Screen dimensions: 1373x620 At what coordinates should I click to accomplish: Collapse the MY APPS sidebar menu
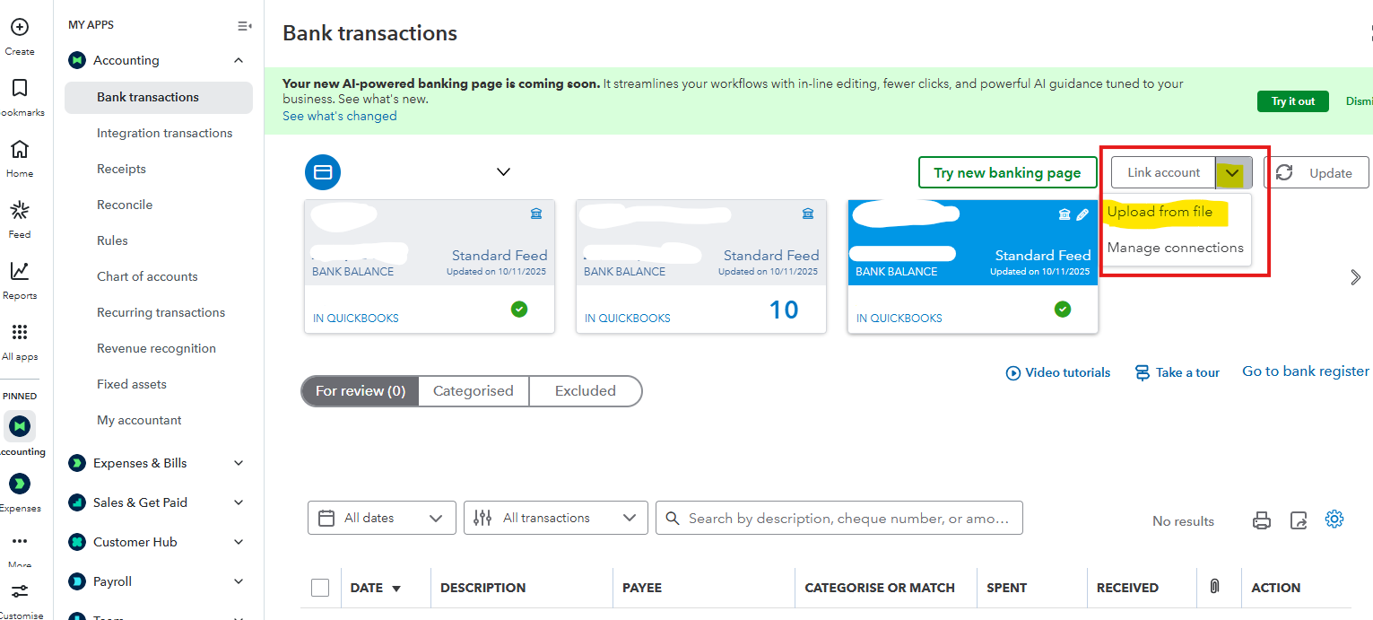click(244, 26)
